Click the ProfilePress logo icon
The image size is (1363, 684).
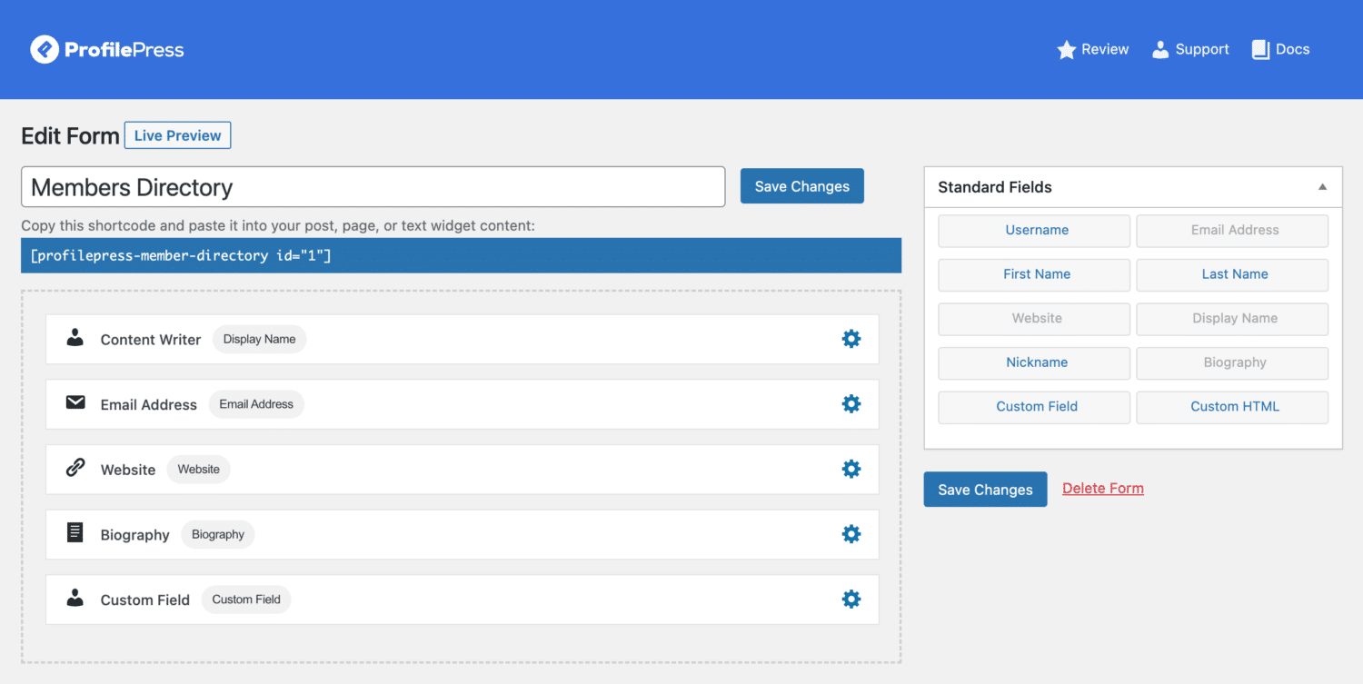(45, 49)
